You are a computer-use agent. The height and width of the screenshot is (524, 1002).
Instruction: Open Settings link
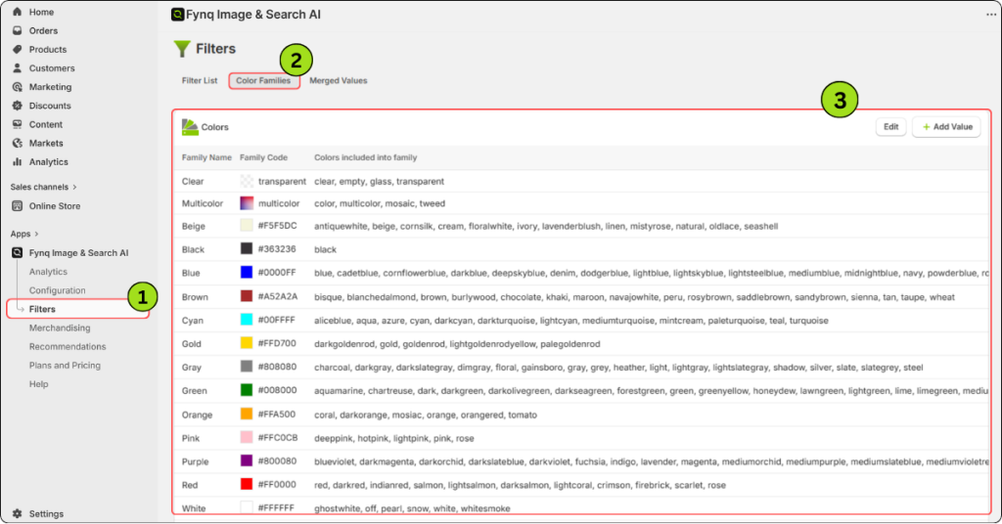46,514
